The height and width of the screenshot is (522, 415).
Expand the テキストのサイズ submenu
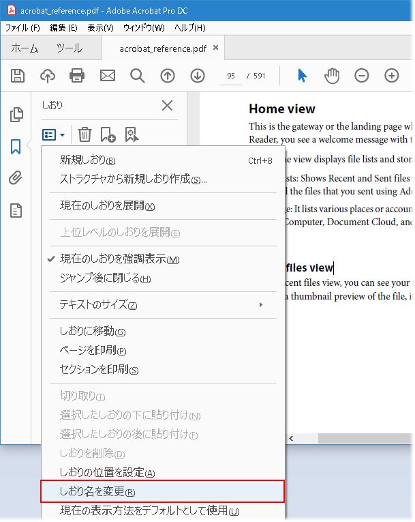point(163,304)
